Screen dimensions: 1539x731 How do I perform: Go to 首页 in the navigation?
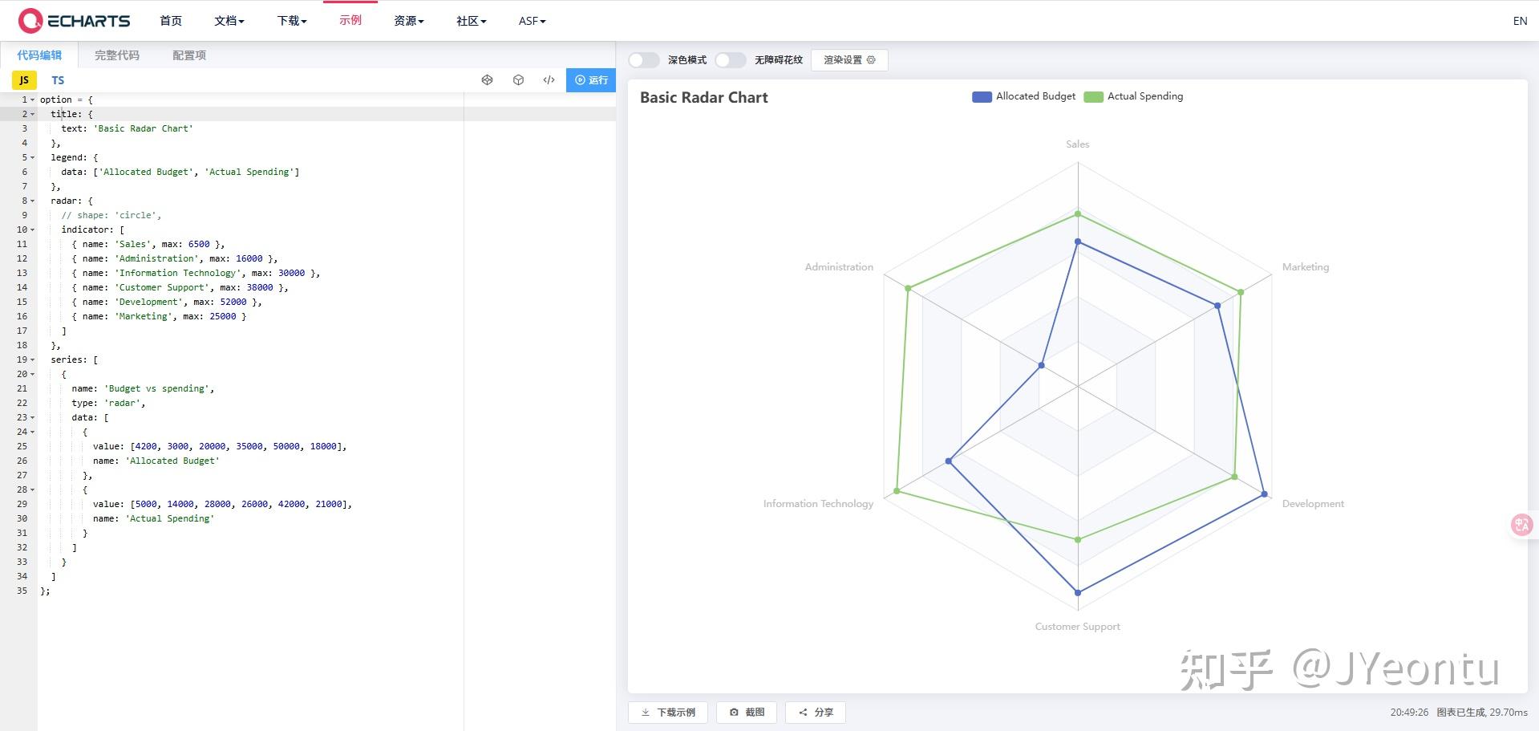click(171, 21)
